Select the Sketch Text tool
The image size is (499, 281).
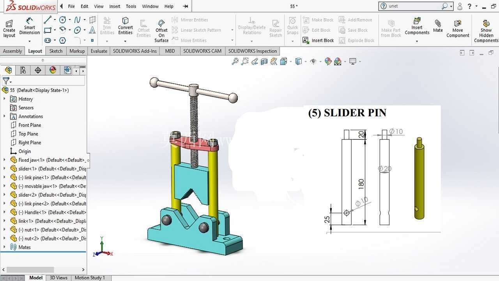(92, 30)
